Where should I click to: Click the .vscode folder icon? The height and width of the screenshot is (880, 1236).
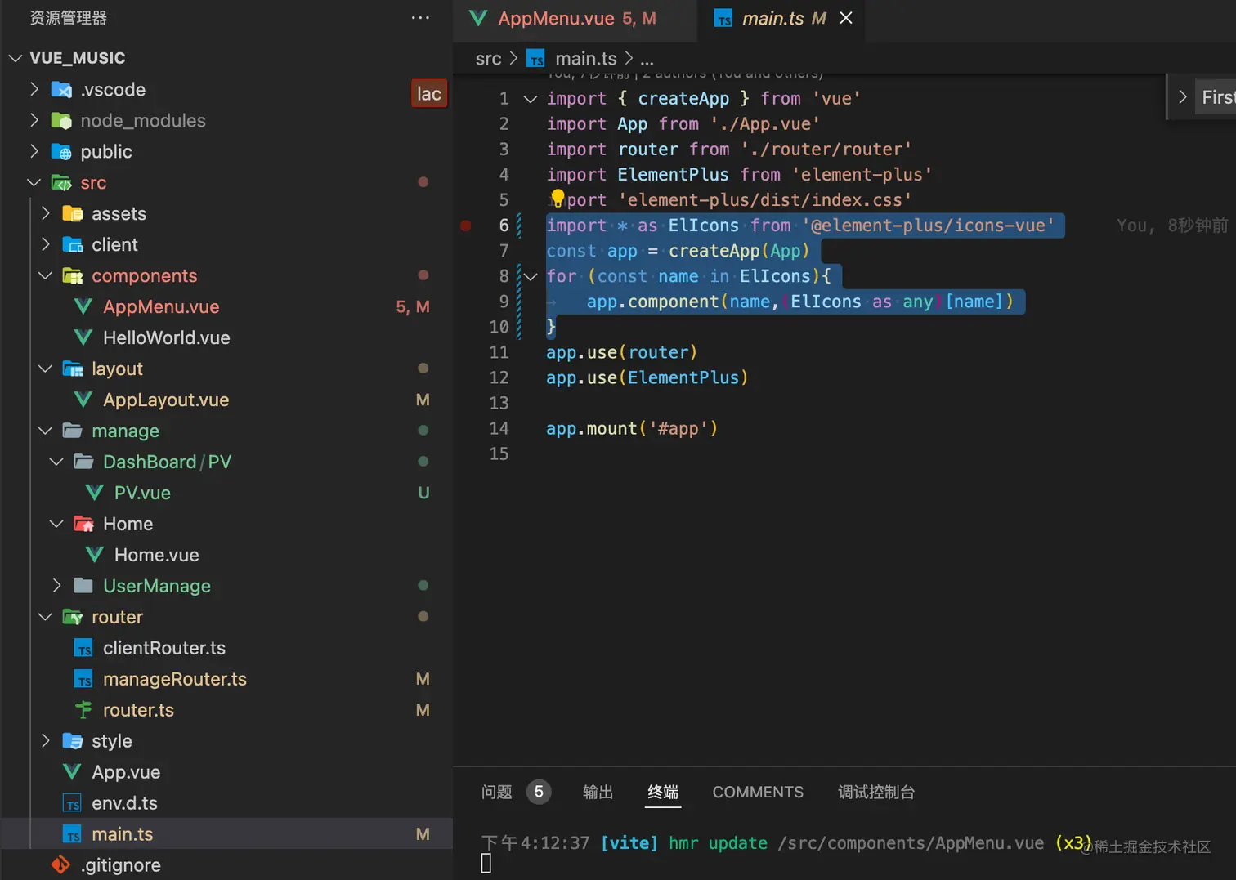[61, 90]
